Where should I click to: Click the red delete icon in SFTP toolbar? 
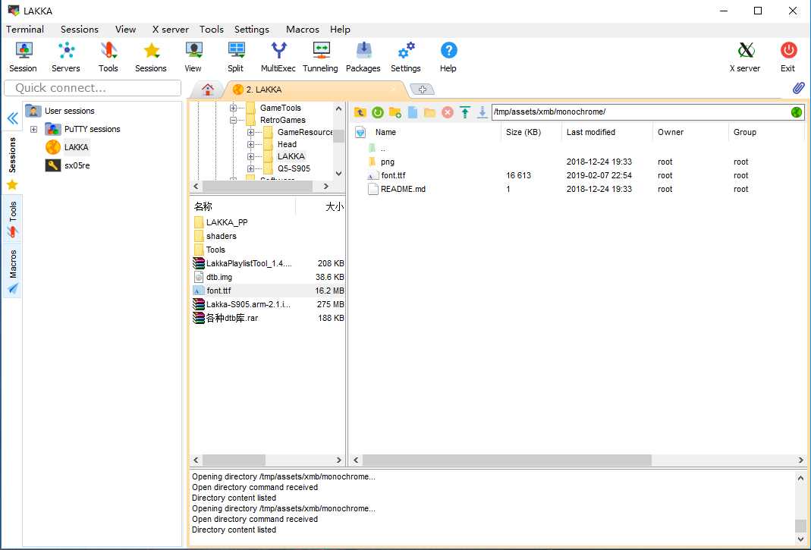point(448,112)
